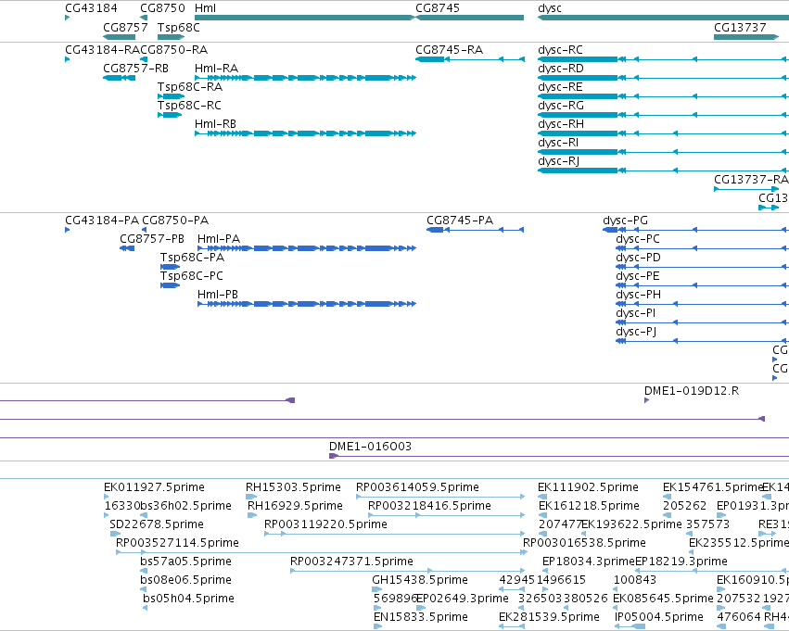Viewport: 789px width, 631px height.
Task: Select protein dysc-PG
Action: [x=696, y=230]
